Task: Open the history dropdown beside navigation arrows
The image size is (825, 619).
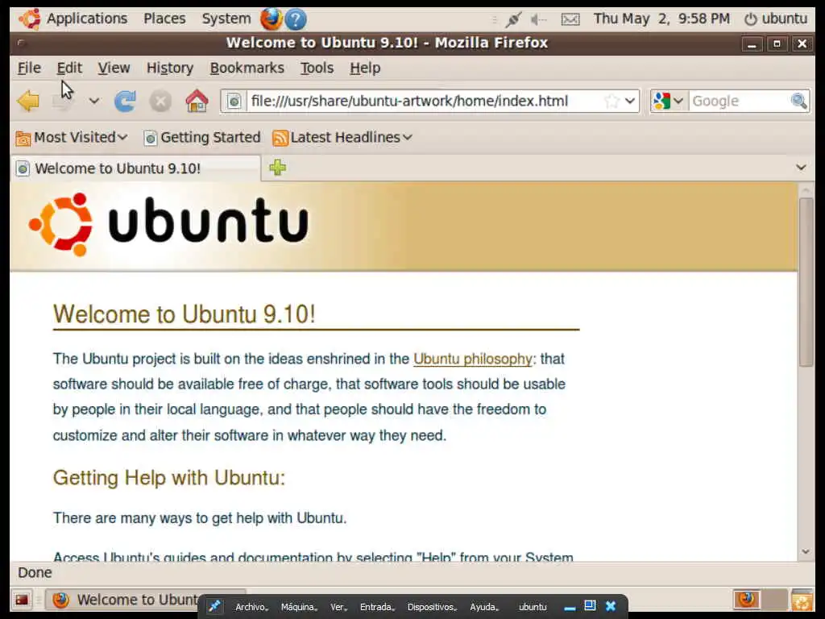Action: [x=94, y=101]
